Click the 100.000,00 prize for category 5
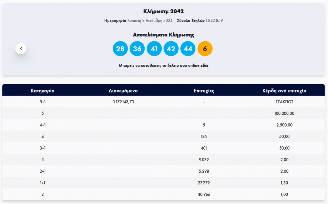328x204 pixels. coord(284,114)
